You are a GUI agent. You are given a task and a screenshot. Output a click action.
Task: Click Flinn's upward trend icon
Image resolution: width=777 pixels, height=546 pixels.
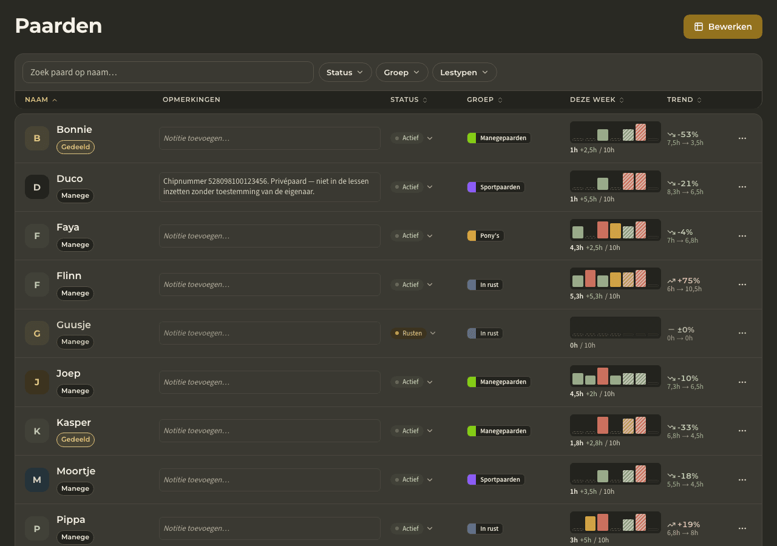click(671, 281)
